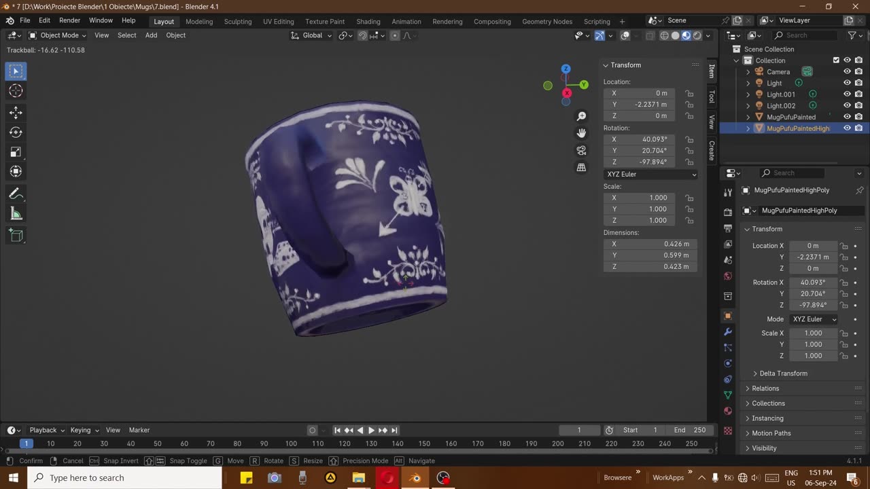Open the Object properties tab icon

(728, 316)
